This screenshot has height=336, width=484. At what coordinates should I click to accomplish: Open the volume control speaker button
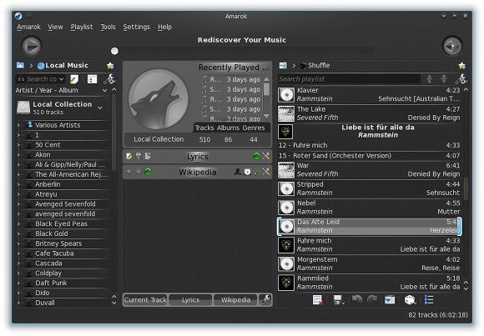click(x=452, y=47)
